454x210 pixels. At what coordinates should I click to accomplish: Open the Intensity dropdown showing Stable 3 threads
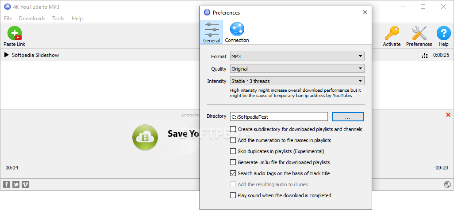(297, 81)
